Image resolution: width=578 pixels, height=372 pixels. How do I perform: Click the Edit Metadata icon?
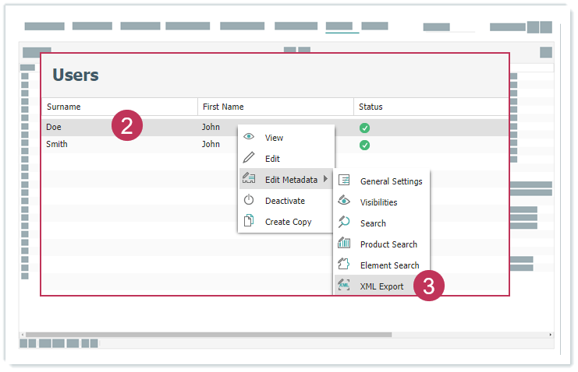[x=249, y=179]
